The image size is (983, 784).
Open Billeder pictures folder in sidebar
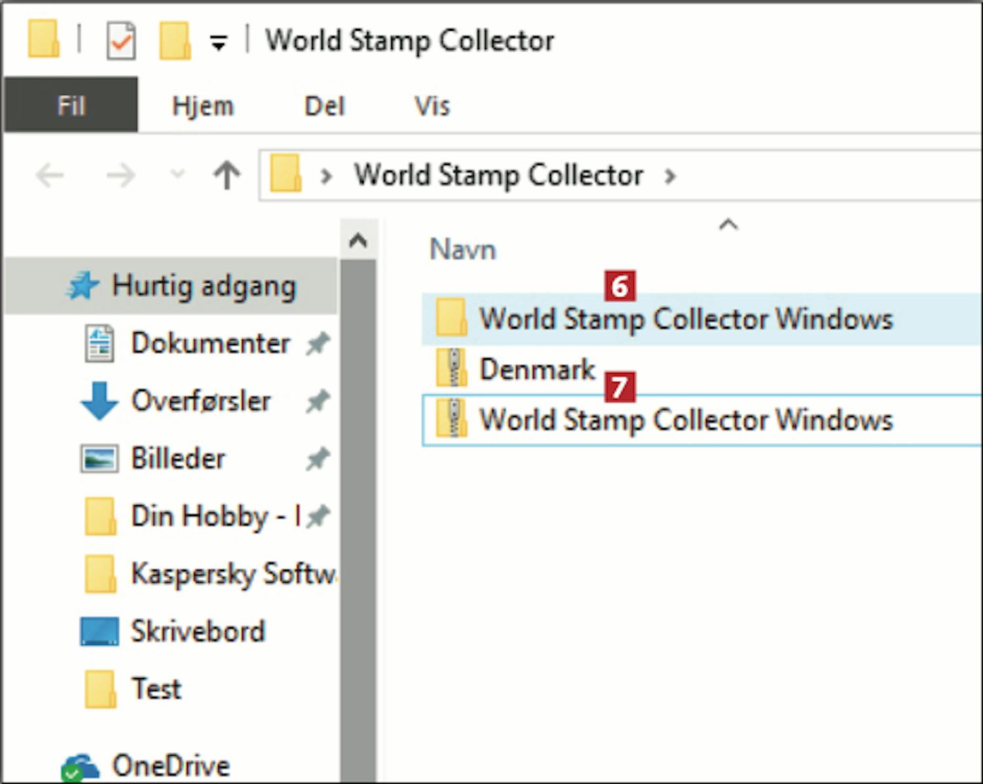[x=178, y=458]
